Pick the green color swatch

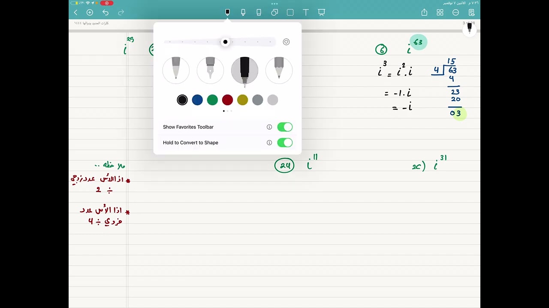(x=212, y=100)
